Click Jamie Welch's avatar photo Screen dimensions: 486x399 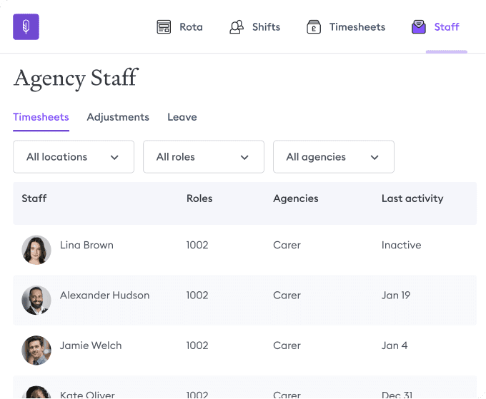36,350
